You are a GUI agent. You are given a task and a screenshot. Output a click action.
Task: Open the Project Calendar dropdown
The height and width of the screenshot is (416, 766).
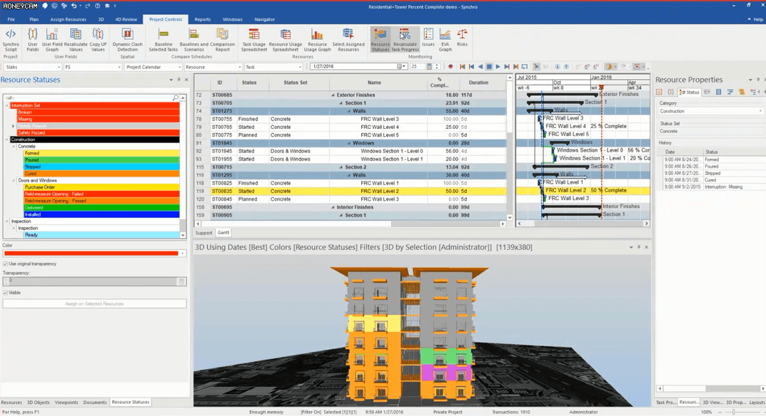pyautogui.click(x=153, y=67)
